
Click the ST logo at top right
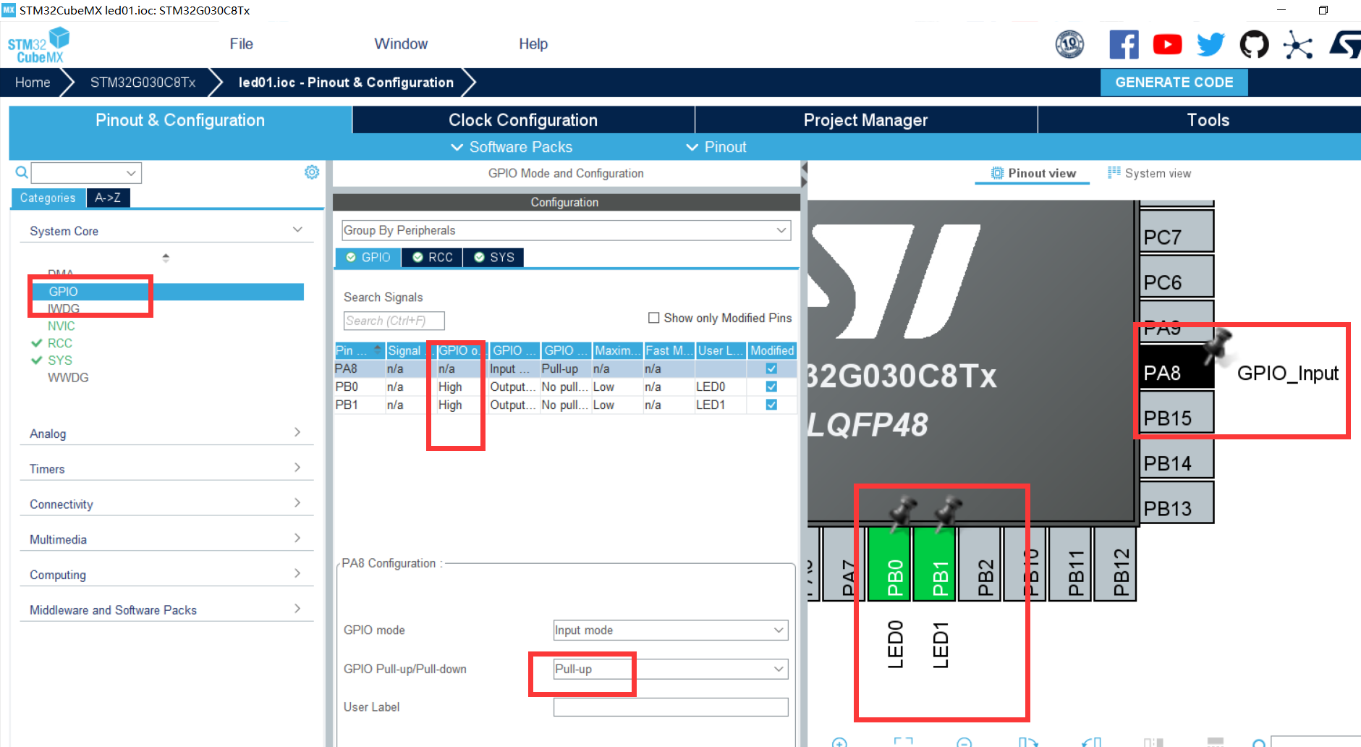coord(1345,45)
